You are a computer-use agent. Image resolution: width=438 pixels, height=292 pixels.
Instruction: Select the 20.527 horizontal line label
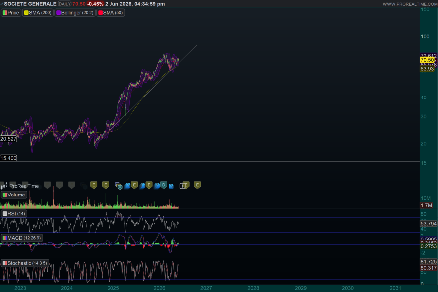(x=8, y=139)
